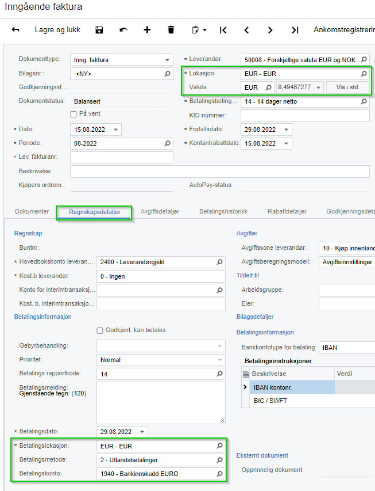
Task: Go to the first record icon
Action: click(x=223, y=30)
